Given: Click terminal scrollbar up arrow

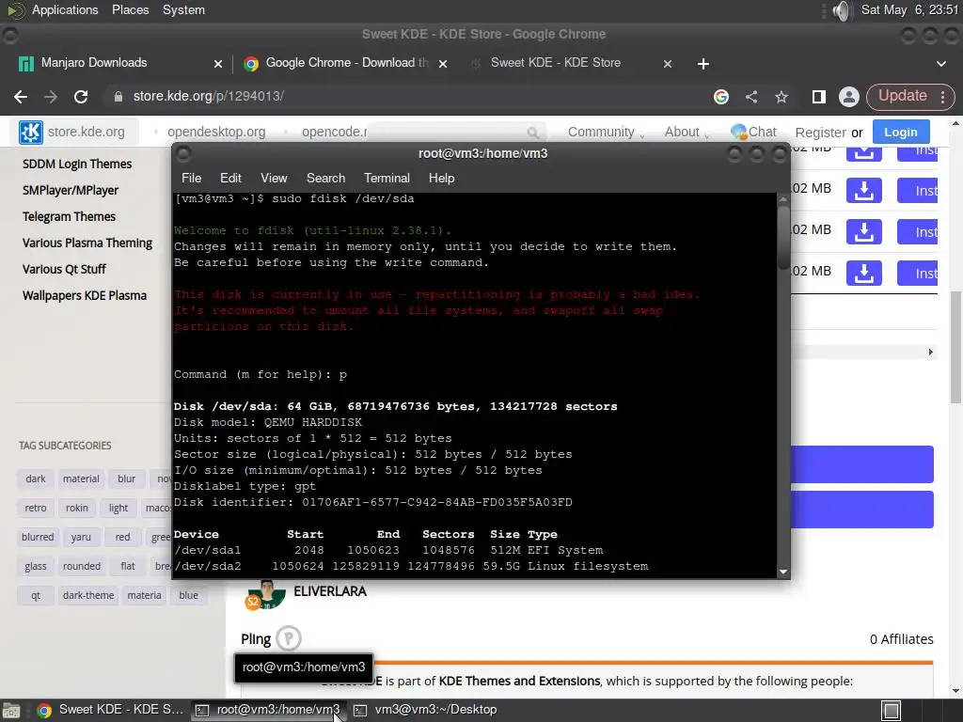Looking at the screenshot, I should [x=783, y=199].
